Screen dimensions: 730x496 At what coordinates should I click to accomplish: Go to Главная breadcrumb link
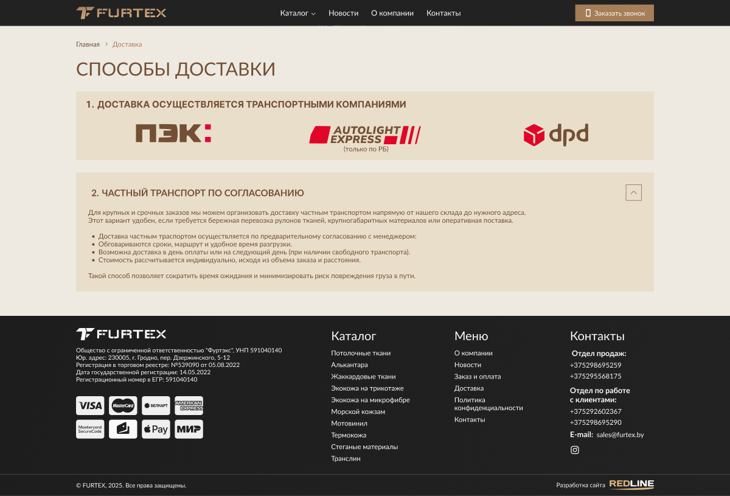pyautogui.click(x=88, y=44)
